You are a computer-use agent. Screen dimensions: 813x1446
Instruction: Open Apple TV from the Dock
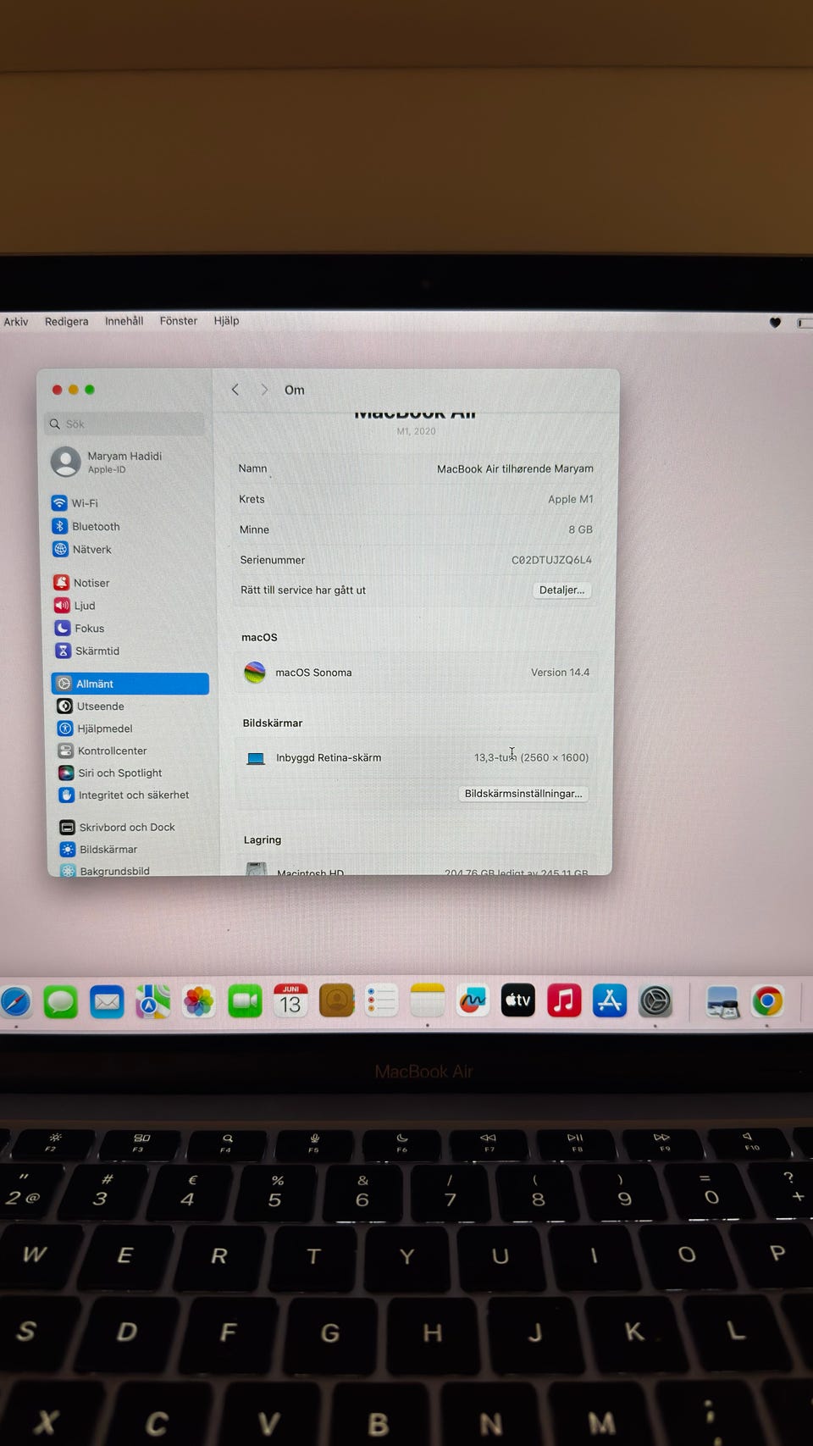(517, 1000)
